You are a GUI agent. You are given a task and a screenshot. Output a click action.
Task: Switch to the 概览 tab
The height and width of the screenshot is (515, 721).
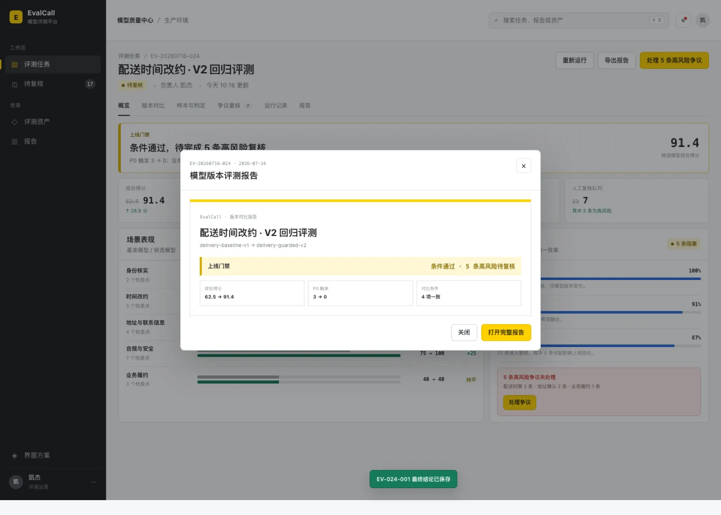[124, 106]
